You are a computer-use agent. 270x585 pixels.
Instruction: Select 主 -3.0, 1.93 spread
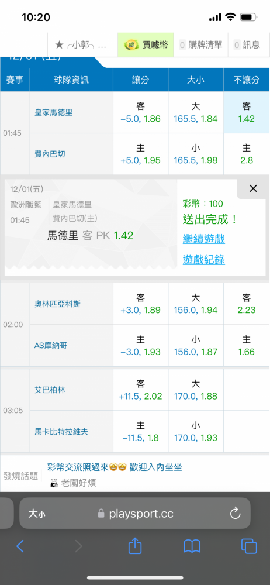coord(141,346)
